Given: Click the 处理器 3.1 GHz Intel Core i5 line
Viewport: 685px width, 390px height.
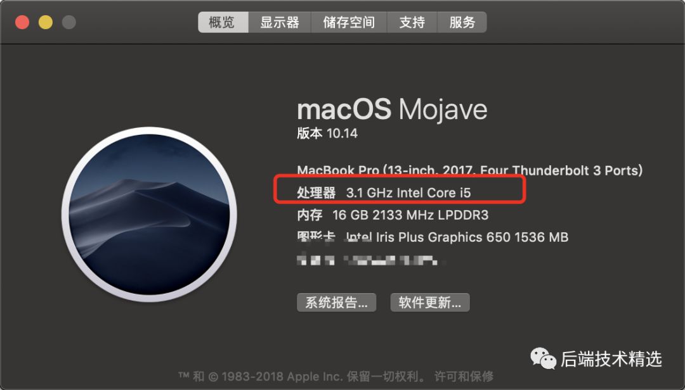Looking at the screenshot, I should pos(384,192).
